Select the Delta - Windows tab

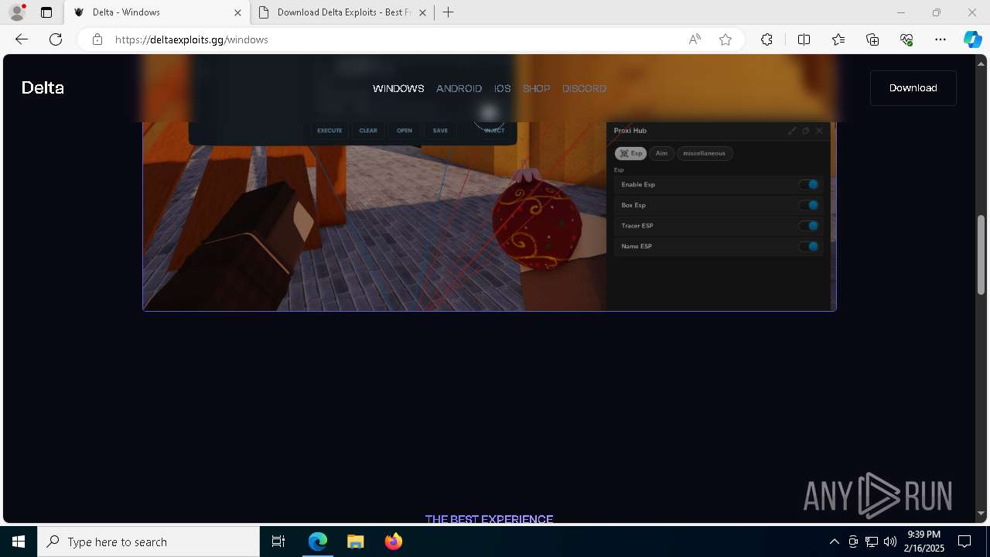[x=158, y=12]
